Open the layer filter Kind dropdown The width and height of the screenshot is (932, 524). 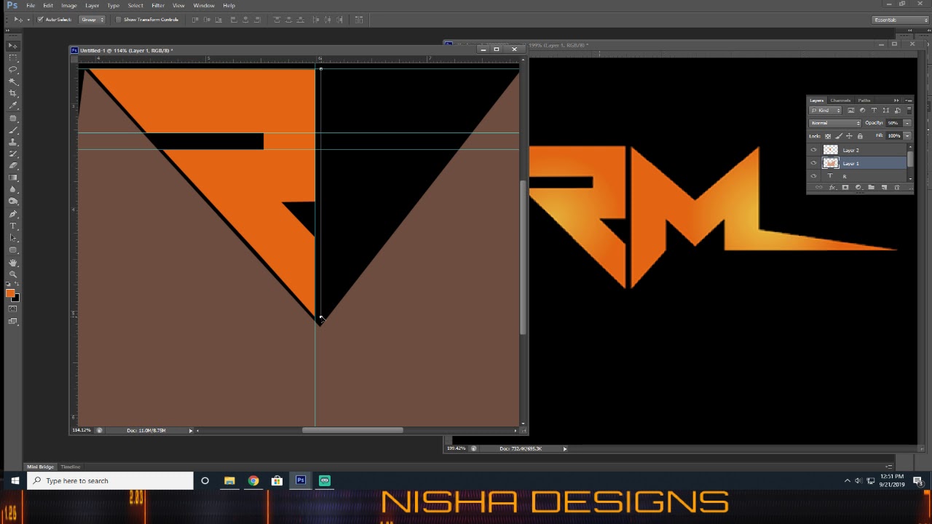pyautogui.click(x=825, y=110)
